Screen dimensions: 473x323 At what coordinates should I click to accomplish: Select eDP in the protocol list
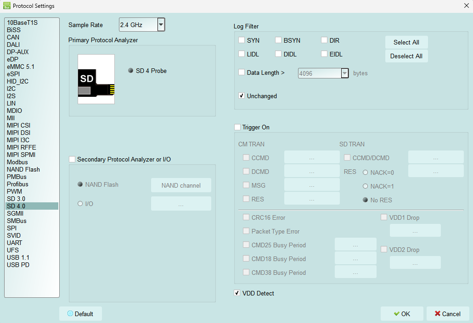point(32,59)
